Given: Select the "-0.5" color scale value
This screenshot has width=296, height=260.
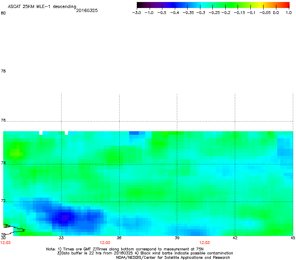Looking at the screenshot, I should pyautogui.click(x=162, y=13).
